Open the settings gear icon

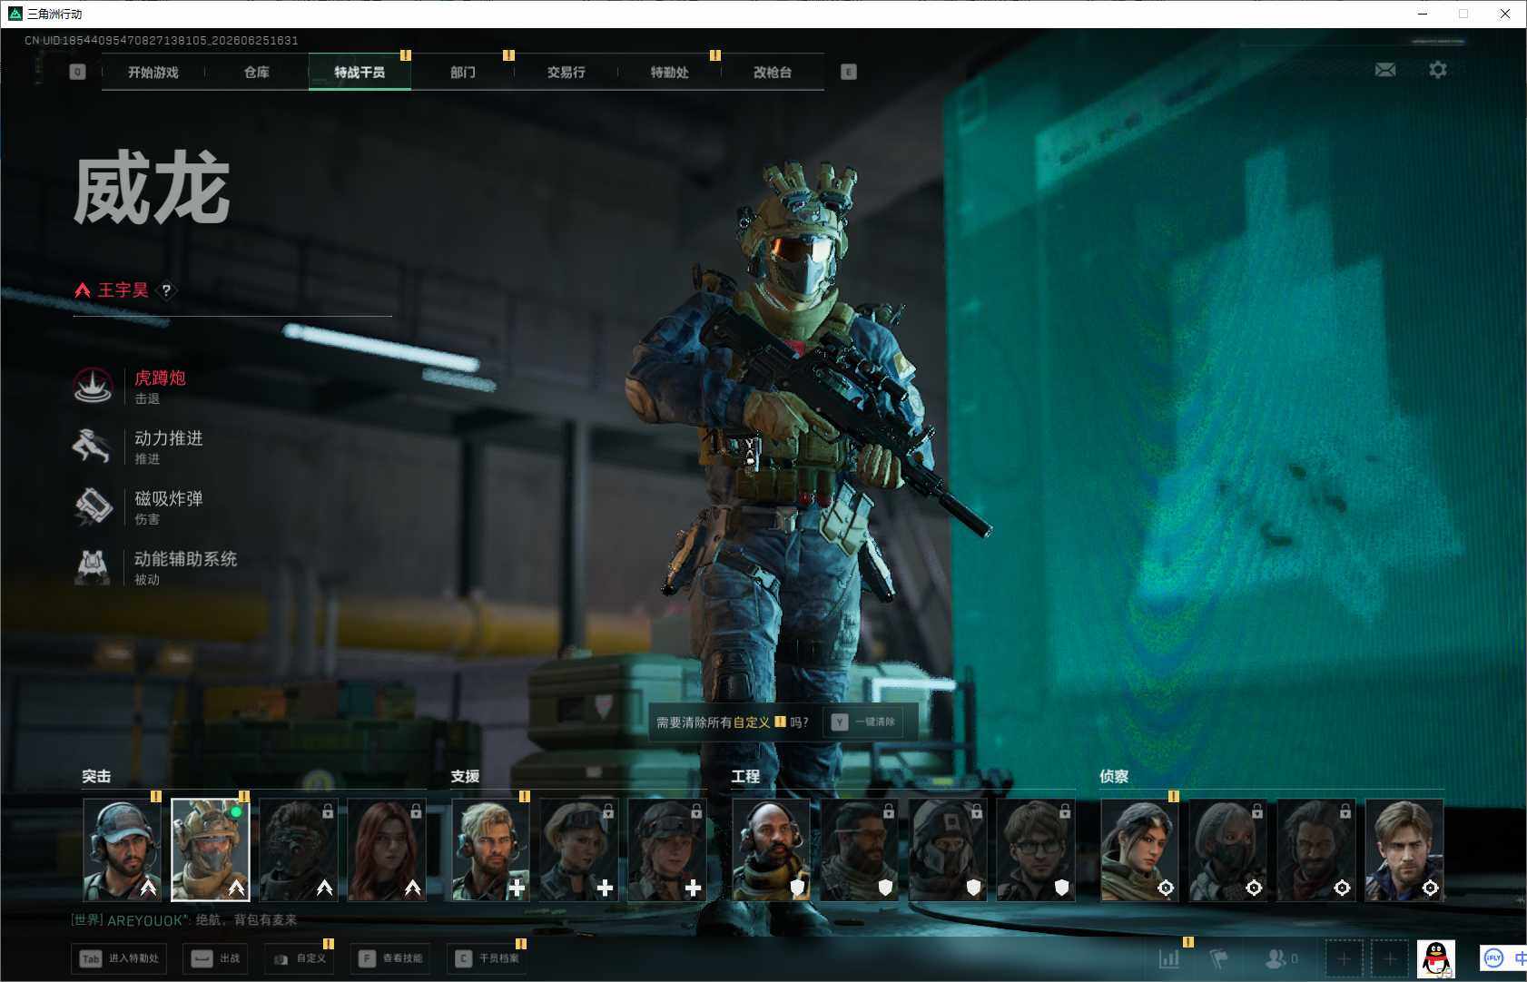click(x=1438, y=70)
